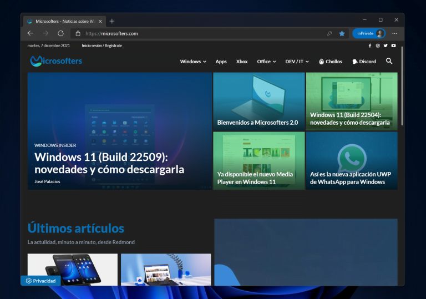Open WhatsApp UWP application article card
Screen dimensions: 426x299
click(x=352, y=161)
